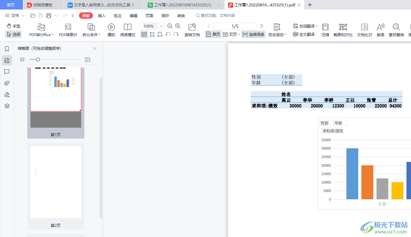The height and width of the screenshot is (237, 411).
Task: Switch to 文字是人类用表义 document tab
Action: (x=104, y=5)
